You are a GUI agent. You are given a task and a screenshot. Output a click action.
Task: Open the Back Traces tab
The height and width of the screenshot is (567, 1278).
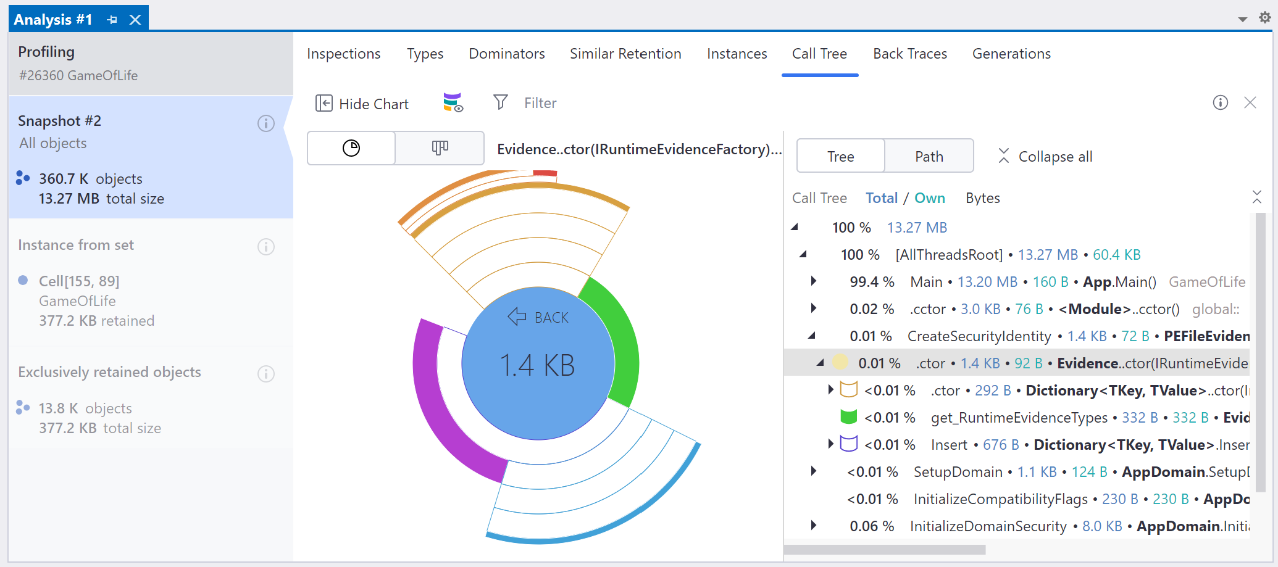909,54
